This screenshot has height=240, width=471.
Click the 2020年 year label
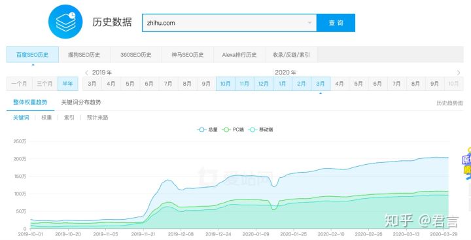(285, 73)
